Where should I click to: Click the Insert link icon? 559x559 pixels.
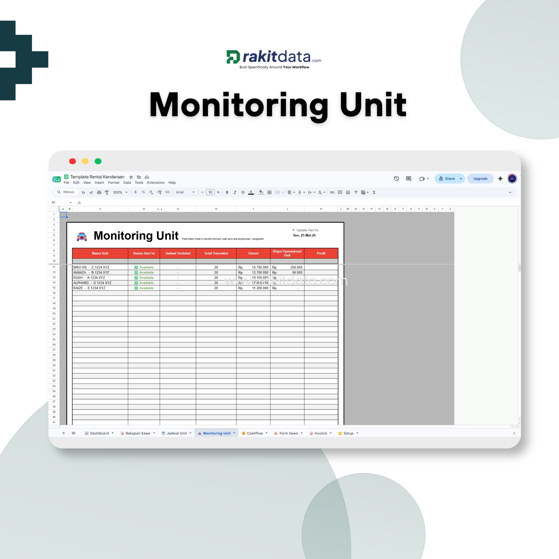332,192
